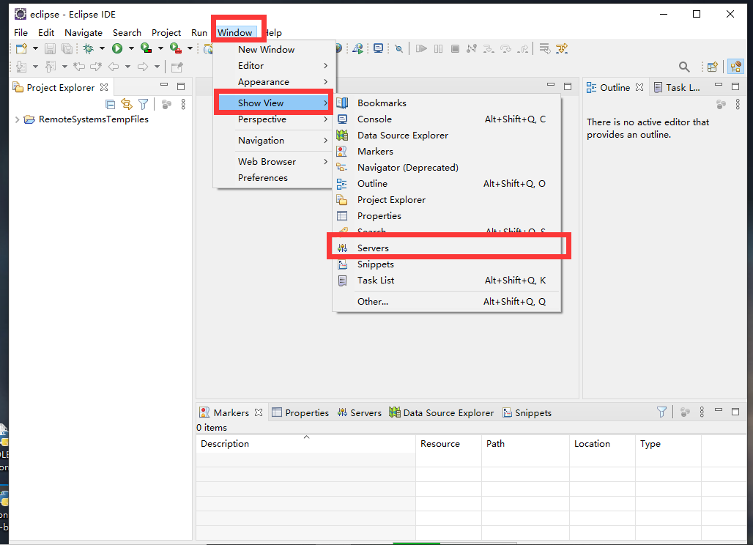Open Markers view menu dots
753x545 pixels.
pyautogui.click(x=702, y=412)
